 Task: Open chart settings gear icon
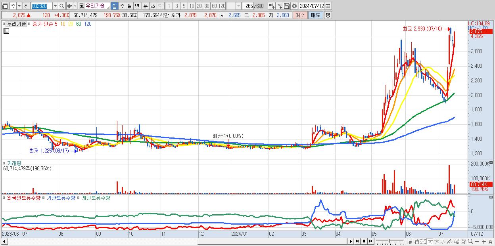pyautogui.click(x=294, y=6)
